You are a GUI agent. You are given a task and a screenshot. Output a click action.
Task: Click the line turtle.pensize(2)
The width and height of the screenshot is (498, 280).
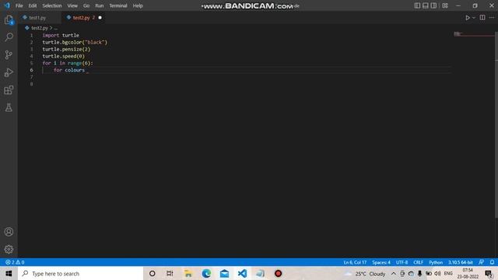tap(66, 49)
